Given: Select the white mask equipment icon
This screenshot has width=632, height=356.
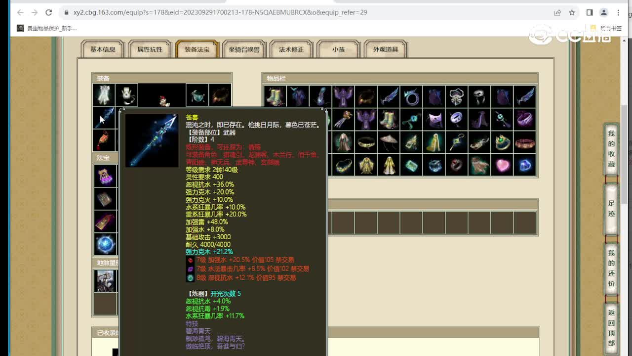Looking at the screenshot, I should (126, 95).
